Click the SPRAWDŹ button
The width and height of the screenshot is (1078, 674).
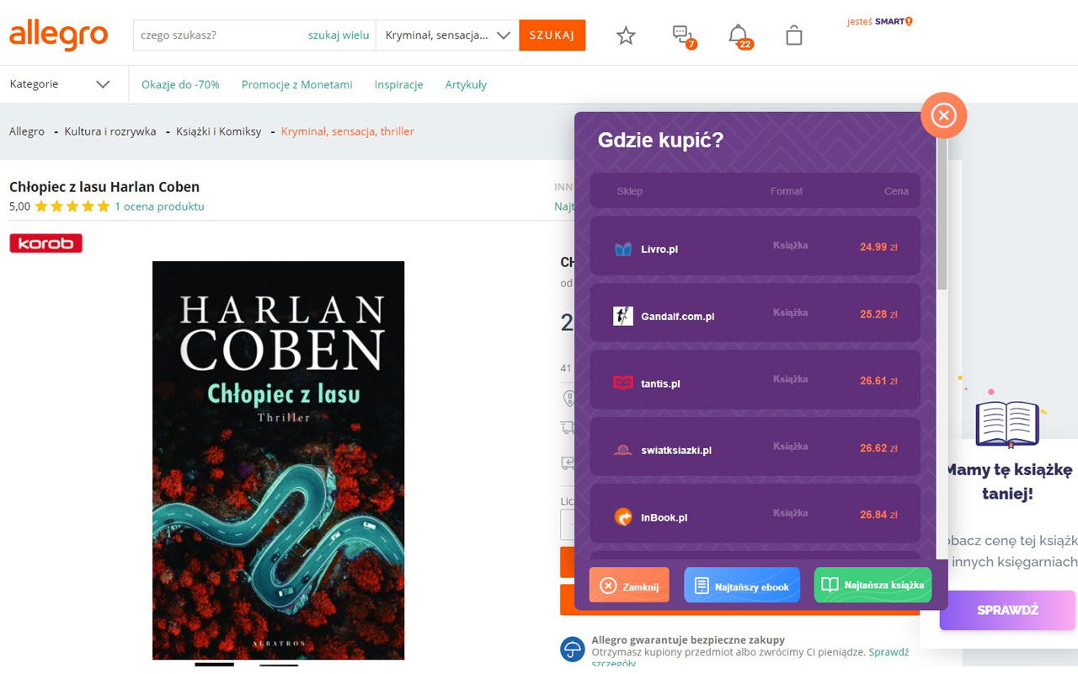click(1007, 610)
